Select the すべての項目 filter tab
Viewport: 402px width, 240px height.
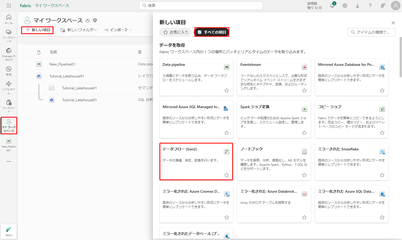coord(212,32)
